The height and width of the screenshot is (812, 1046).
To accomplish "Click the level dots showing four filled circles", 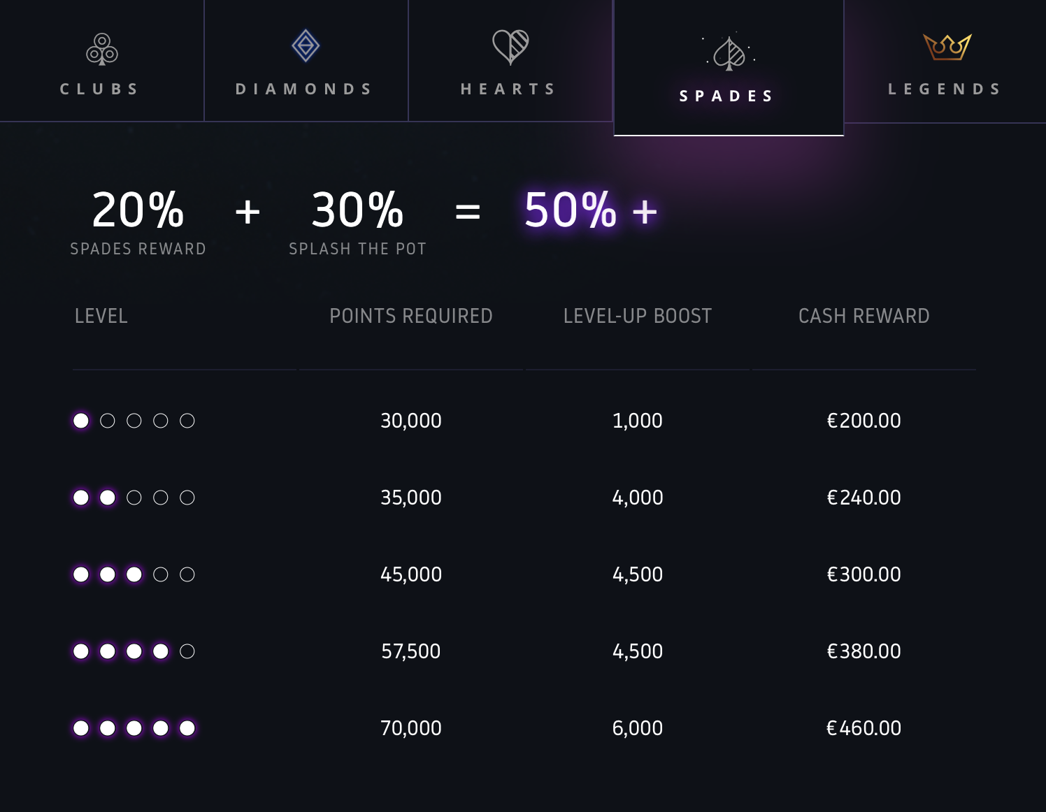I will click(x=134, y=651).
